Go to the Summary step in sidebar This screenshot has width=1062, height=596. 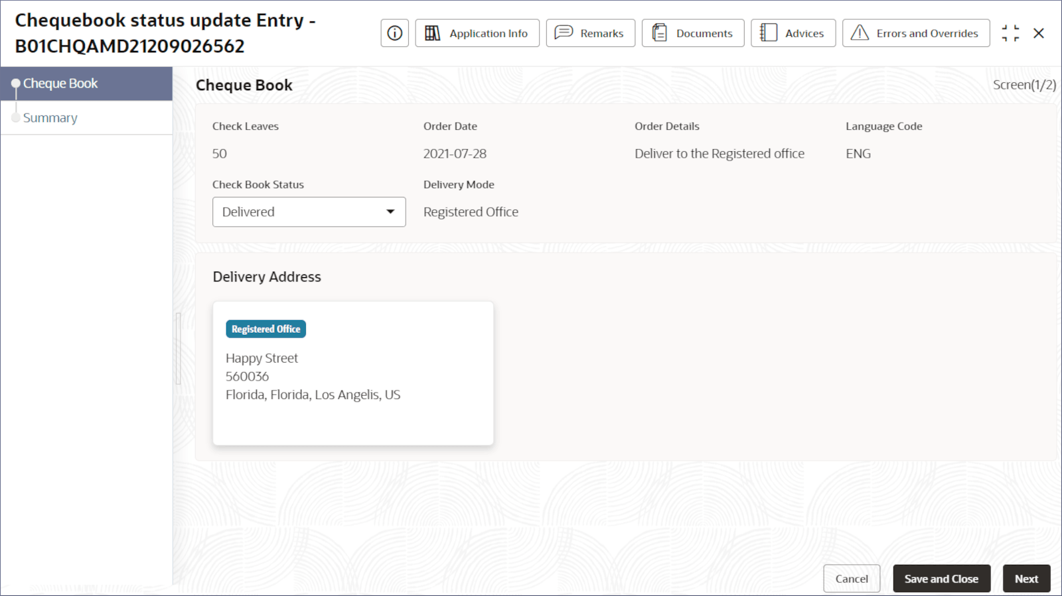coord(86,118)
